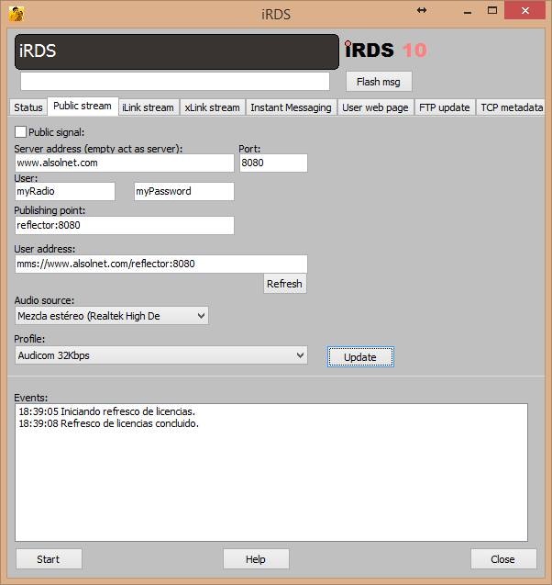Switch to the Status tab
The width and height of the screenshot is (552, 585).
[28, 107]
